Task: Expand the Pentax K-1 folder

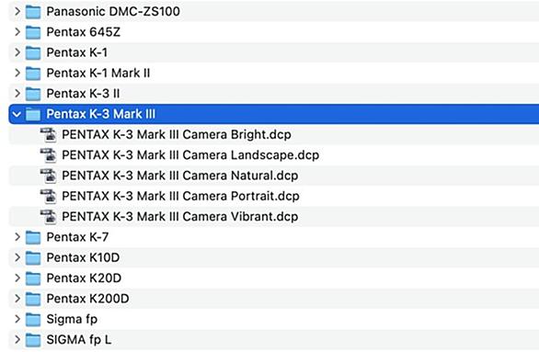Action: [17, 52]
